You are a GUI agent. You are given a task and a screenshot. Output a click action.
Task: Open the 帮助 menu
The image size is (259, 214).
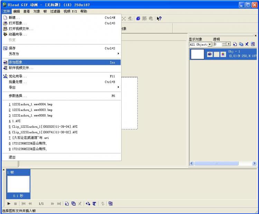(84, 11)
